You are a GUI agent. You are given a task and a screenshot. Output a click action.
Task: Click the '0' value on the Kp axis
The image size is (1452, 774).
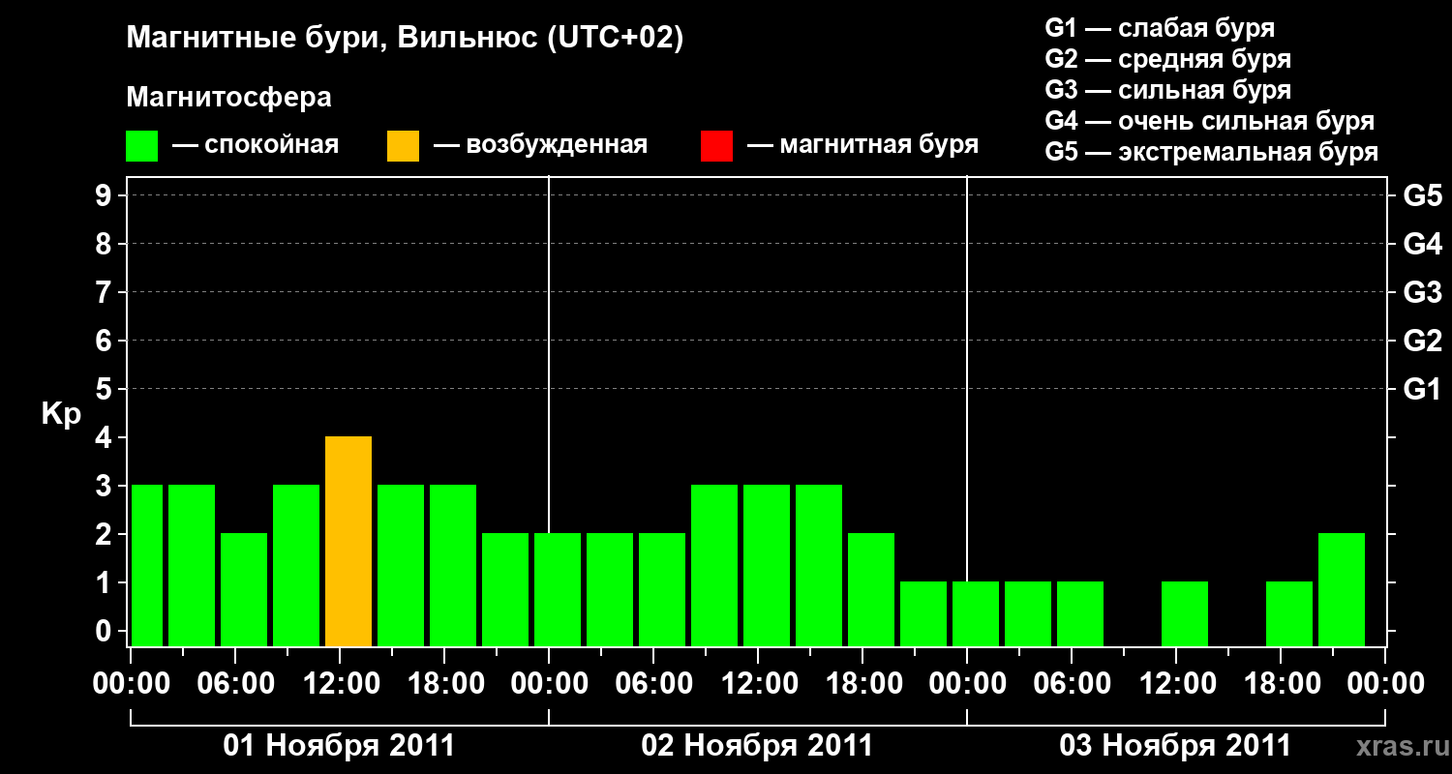[x=104, y=631]
